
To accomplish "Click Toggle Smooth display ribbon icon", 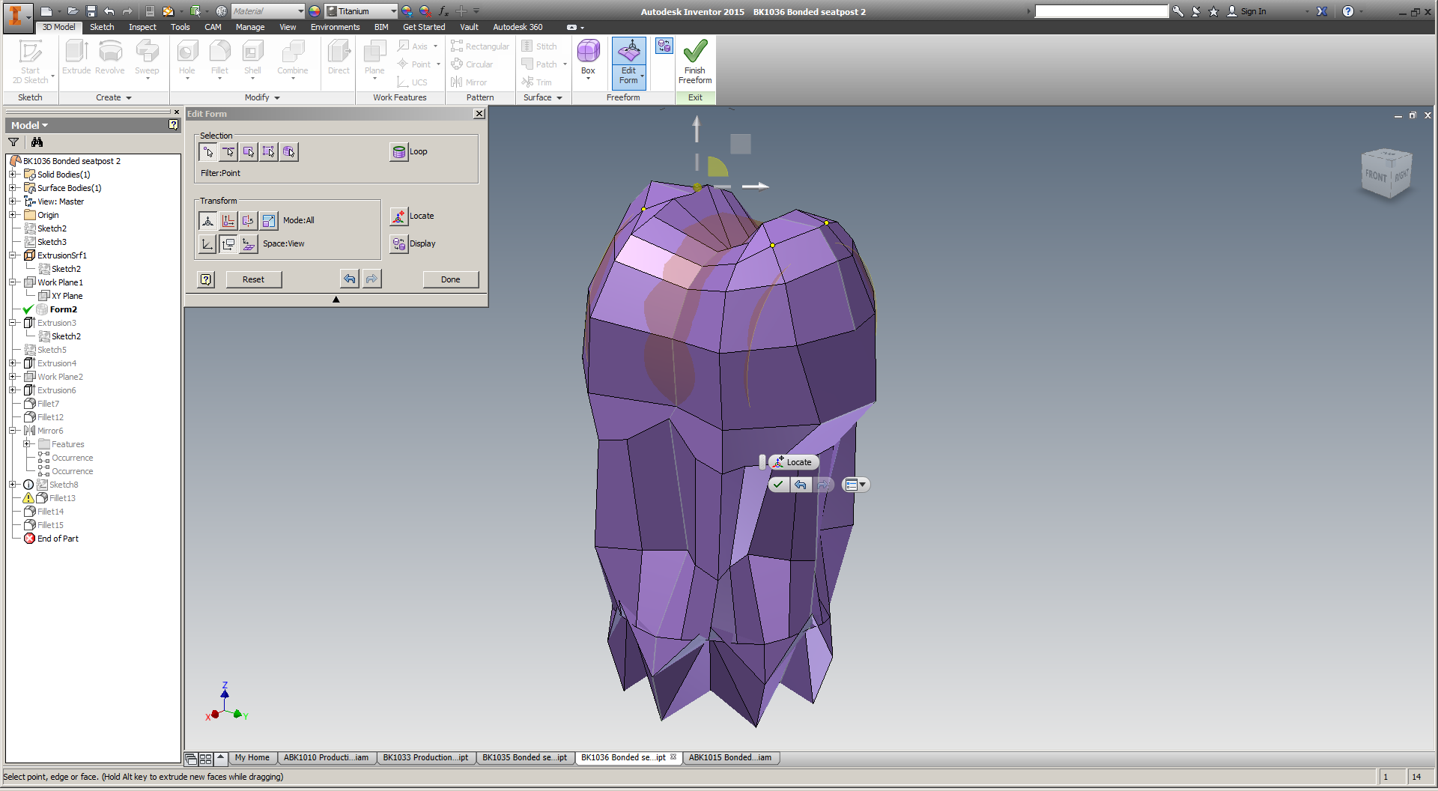I will point(664,46).
